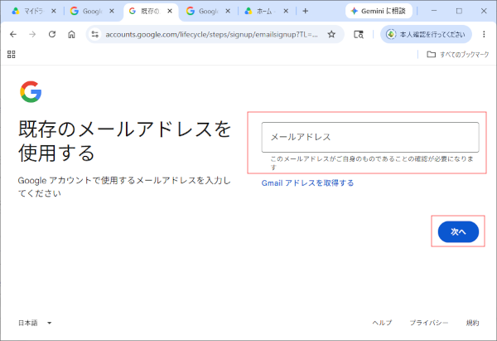497x341 pixels.
Task: Click the 次へ button
Action: tap(458, 231)
